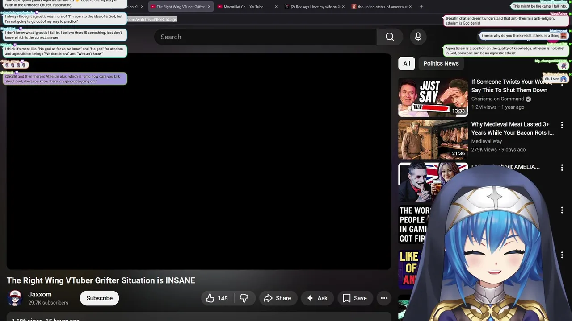Select the Politics News filter chip
This screenshot has height=321, width=572.
click(x=441, y=63)
